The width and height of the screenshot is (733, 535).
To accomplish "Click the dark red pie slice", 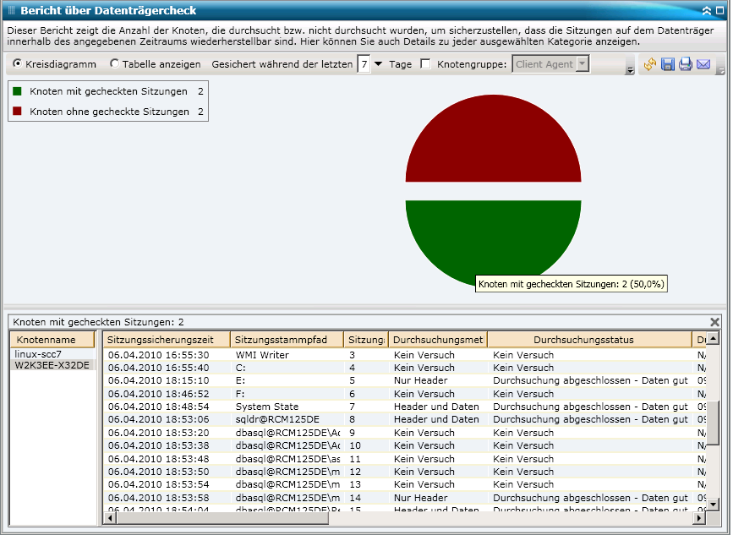I will (493, 144).
